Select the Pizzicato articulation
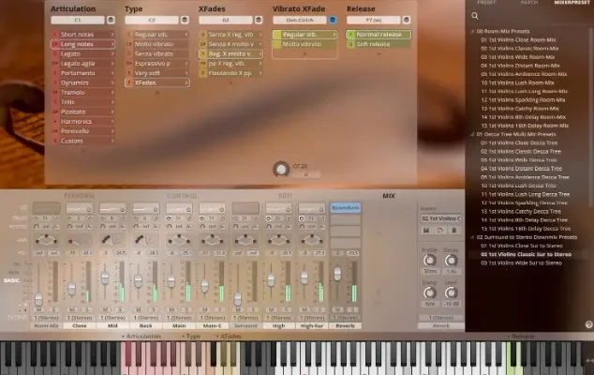Image resolution: width=594 pixels, height=375 pixels. (x=73, y=112)
